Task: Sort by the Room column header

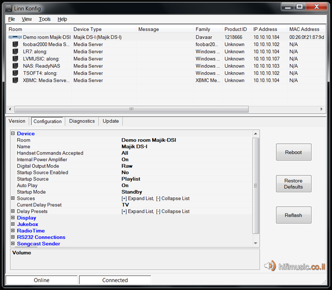Action: pyautogui.click(x=39, y=29)
